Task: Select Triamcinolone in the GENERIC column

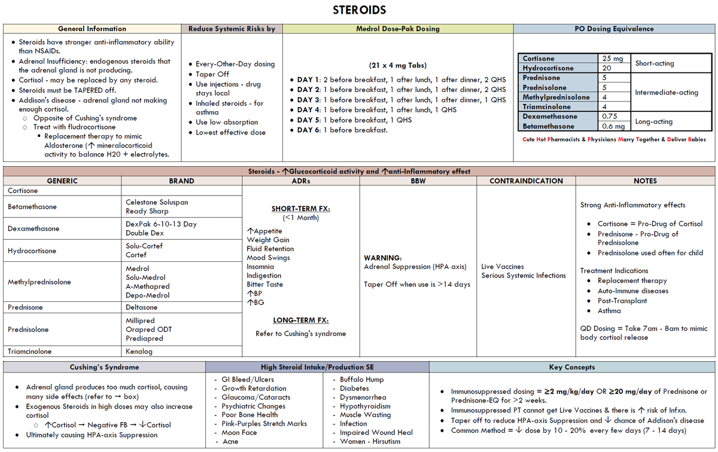Action: pos(30,352)
